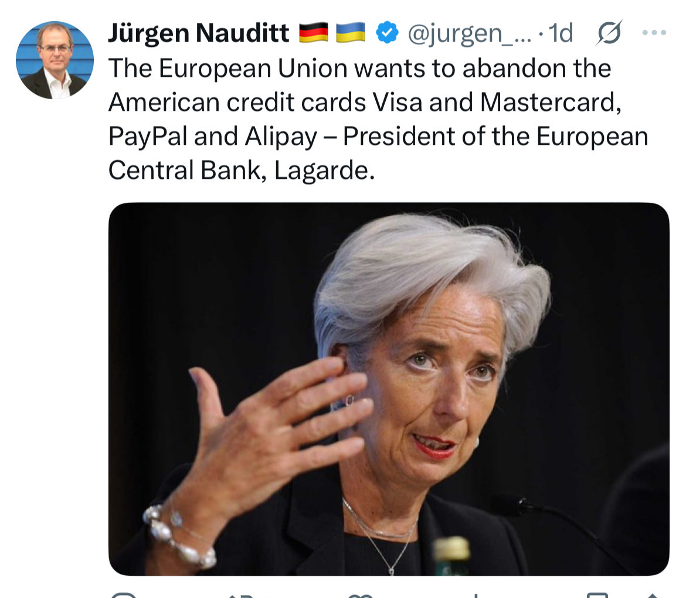
Task: Expand the photo of the gray-haired woman
Action: [x=389, y=389]
